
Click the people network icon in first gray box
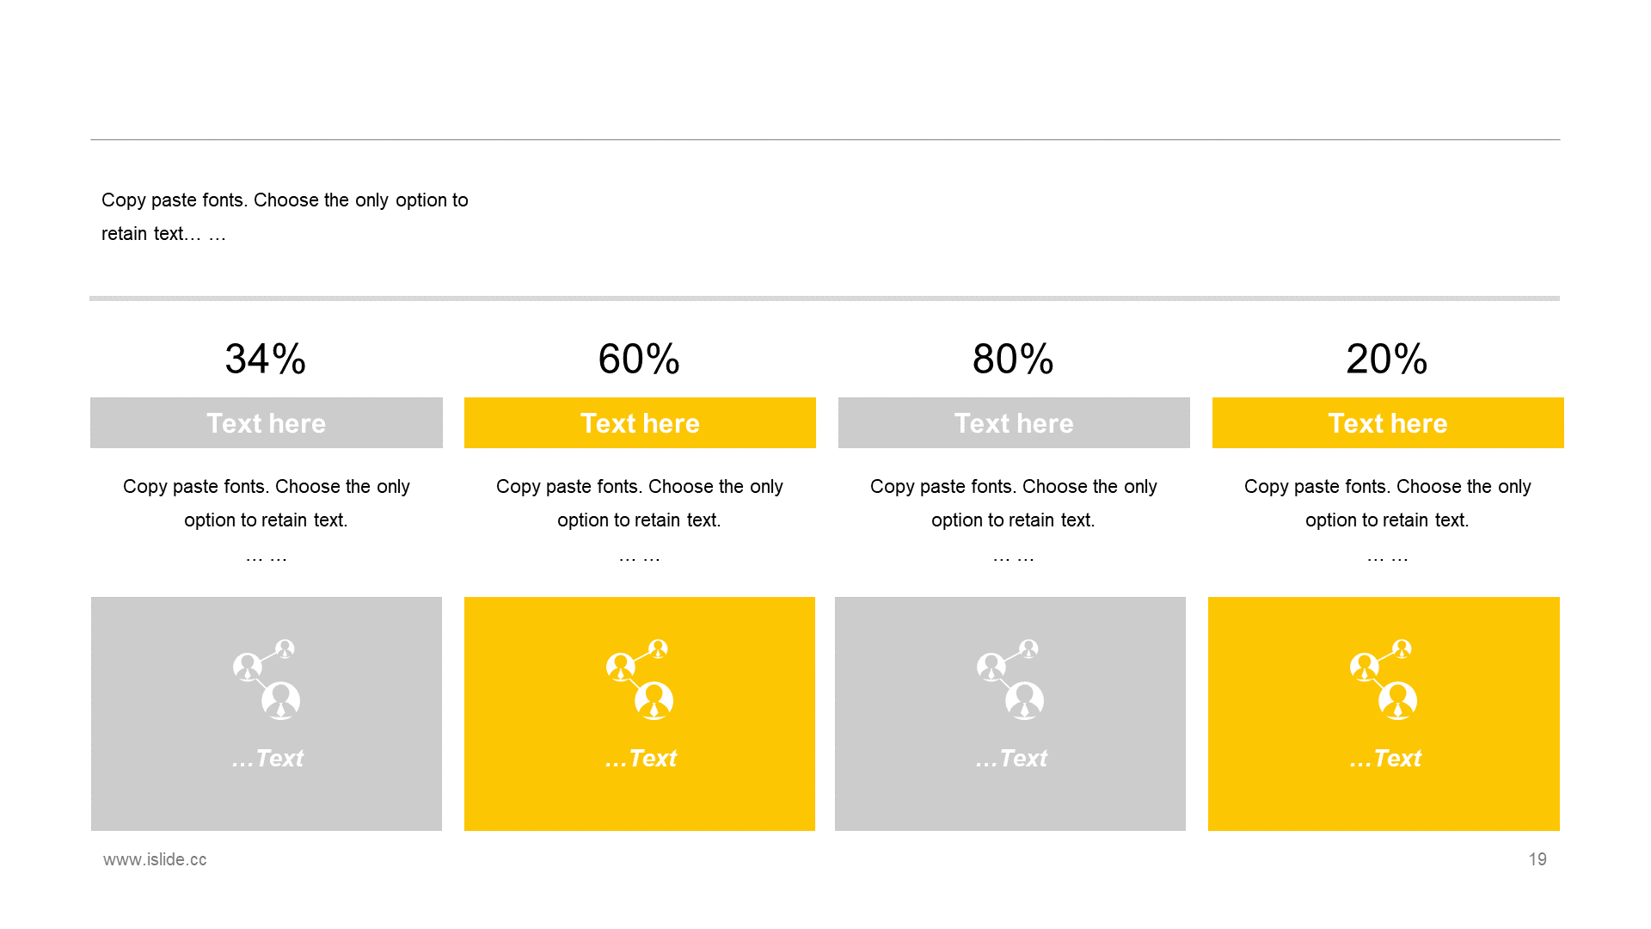[x=267, y=679]
